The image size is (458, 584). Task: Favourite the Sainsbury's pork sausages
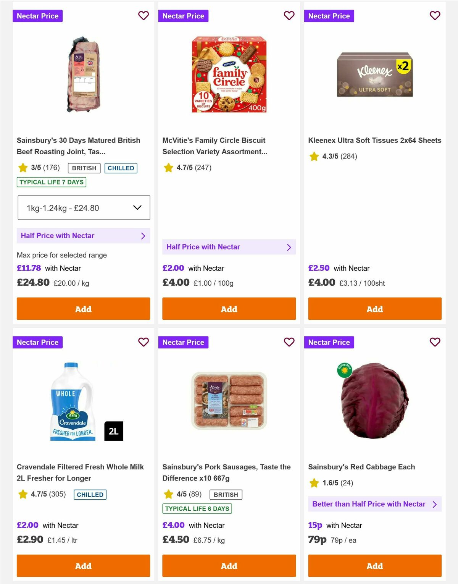[289, 342]
